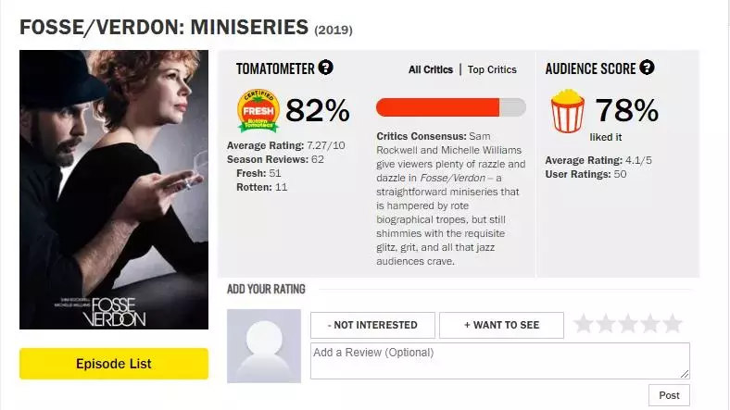Rate the show one star
730x410 pixels.
tap(584, 324)
